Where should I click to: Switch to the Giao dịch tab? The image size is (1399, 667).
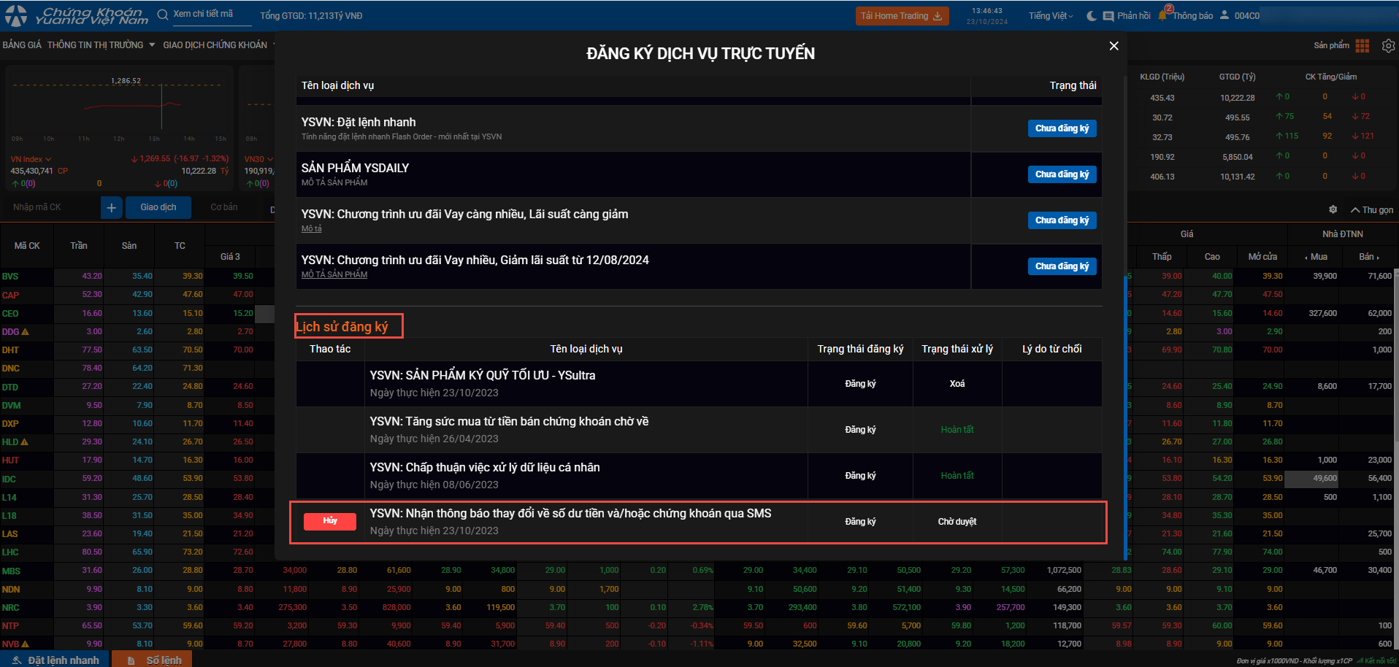pos(158,207)
